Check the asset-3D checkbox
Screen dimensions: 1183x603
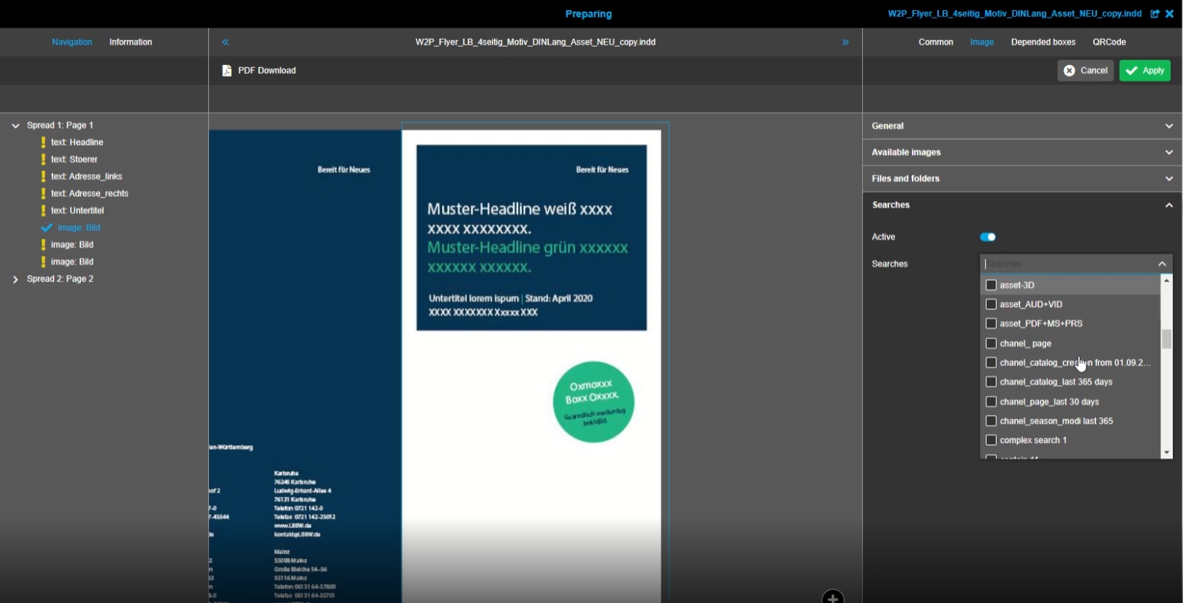tap(991, 285)
